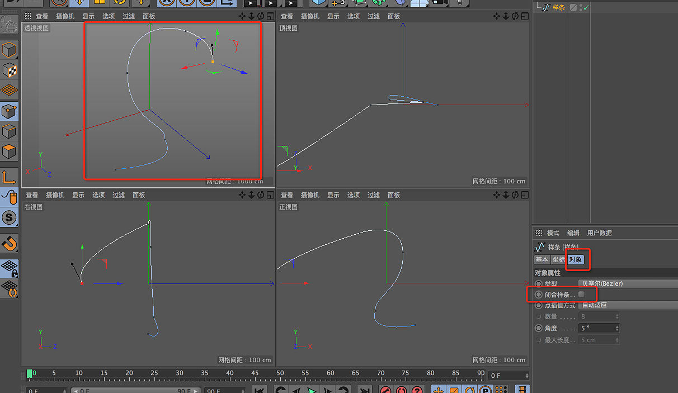Click the 顶视图 viewport label
This screenshot has height=393, width=678.
[x=289, y=28]
